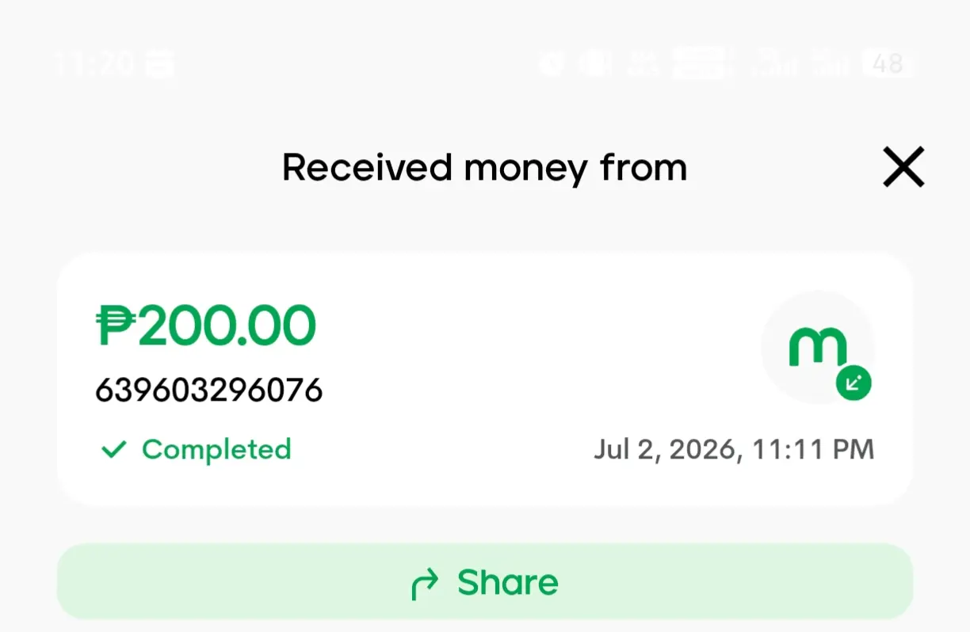Tap the 11:20 clock in status bar
Viewport: 970px width, 632px height.
tap(94, 63)
